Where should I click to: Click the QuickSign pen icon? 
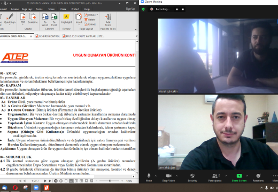pos(10,17)
